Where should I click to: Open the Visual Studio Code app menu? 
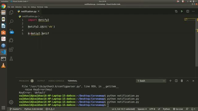(x=19, y=1)
